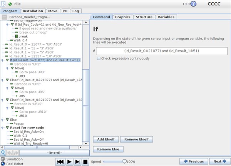Viewport: 231px width, 166px height.
Task: Click the program tree horizontal scrollbar
Action: [x=37, y=147]
